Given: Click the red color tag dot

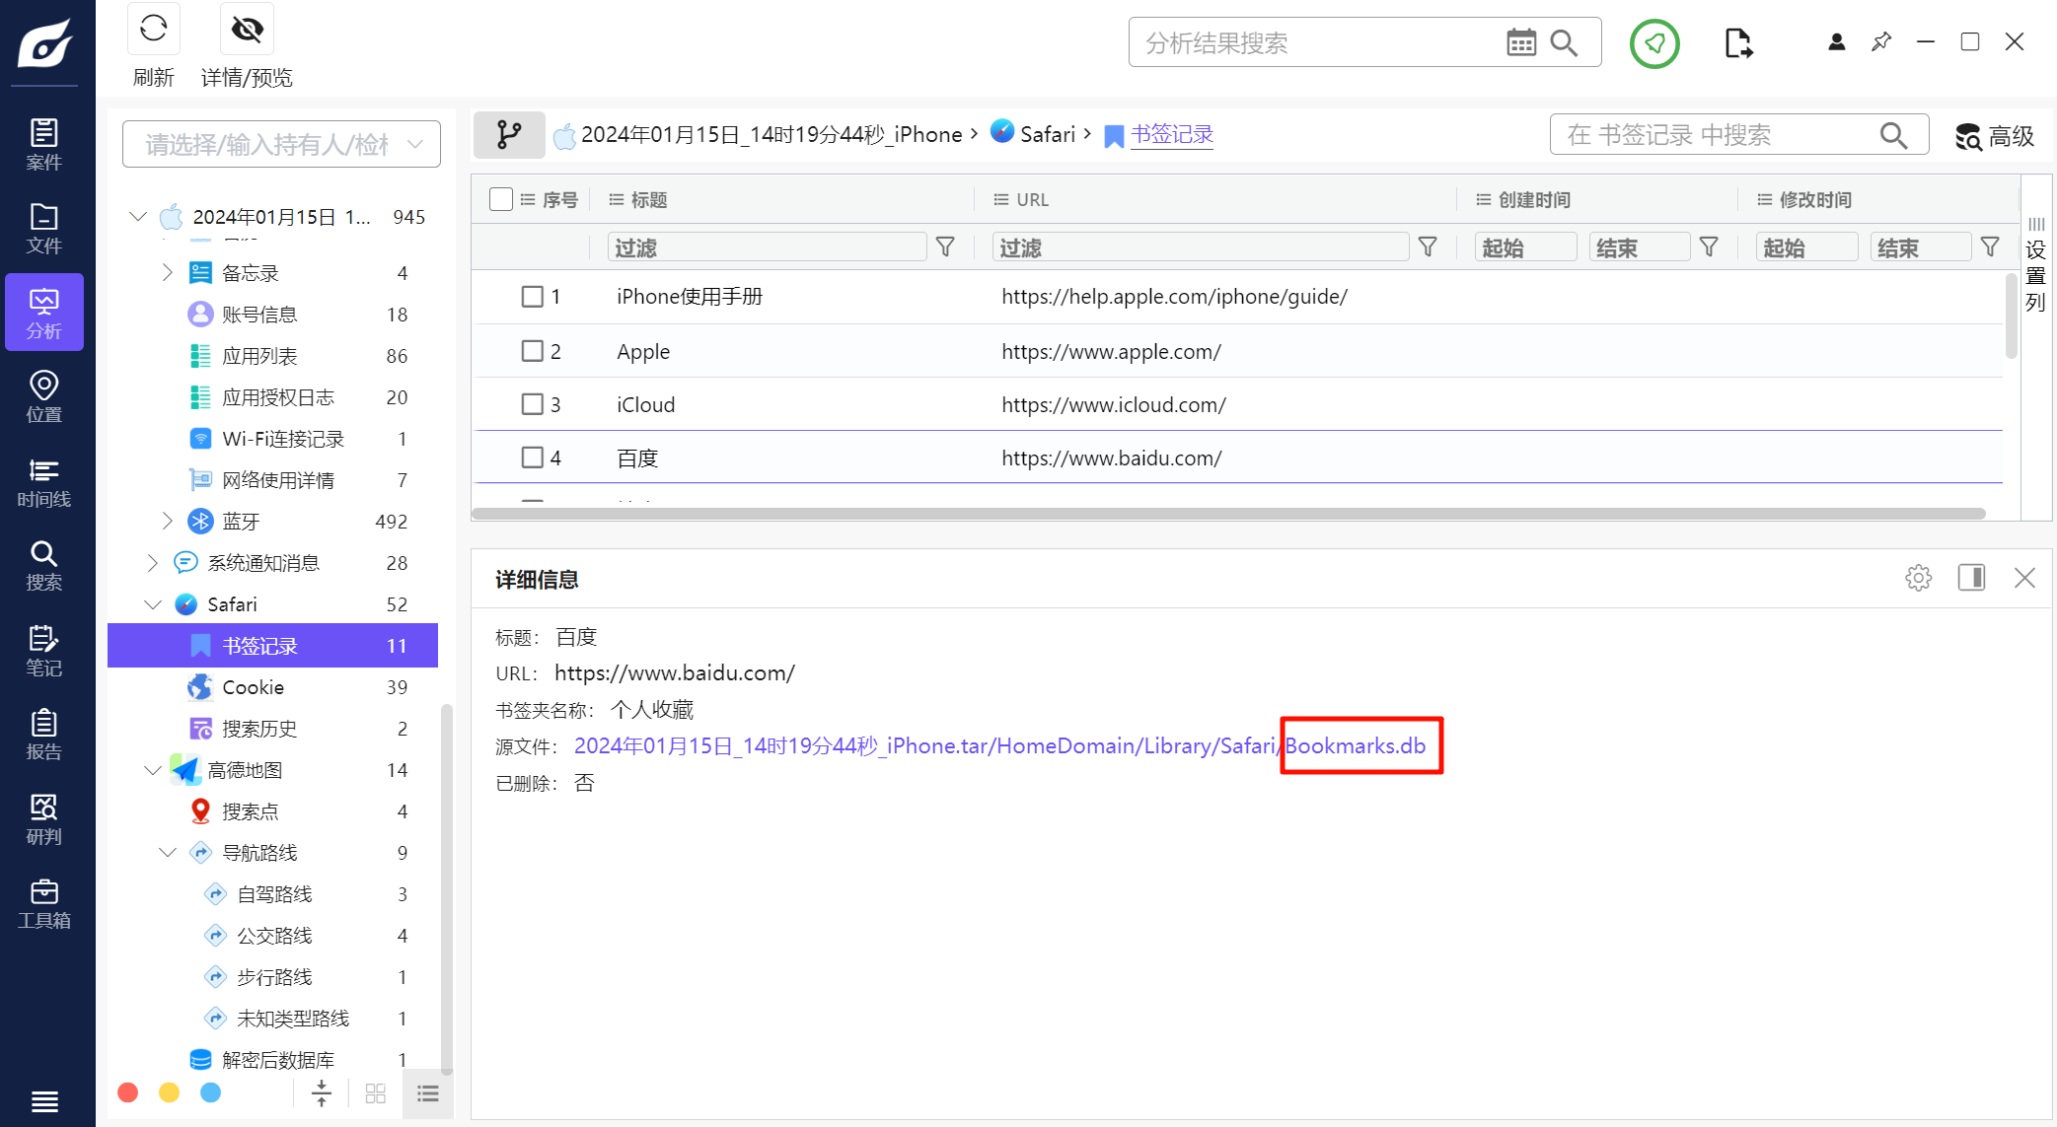Looking at the screenshot, I should [128, 1092].
